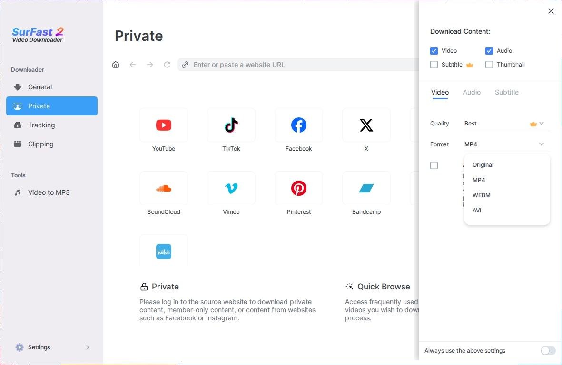Viewport: 562px width, 365px height.
Task: Go back with the left arrow icon
Action: point(133,65)
